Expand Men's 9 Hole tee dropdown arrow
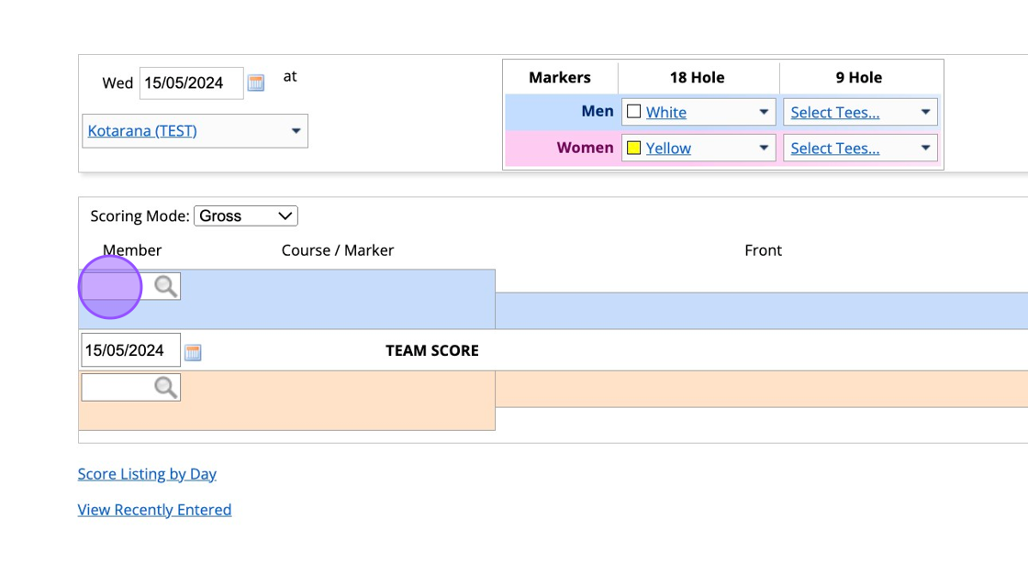 pos(925,112)
